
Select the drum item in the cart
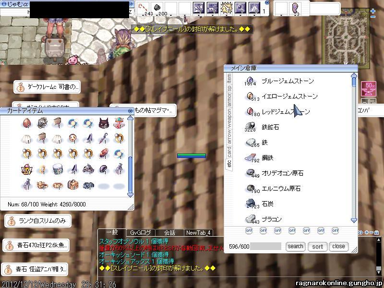pos(58,169)
